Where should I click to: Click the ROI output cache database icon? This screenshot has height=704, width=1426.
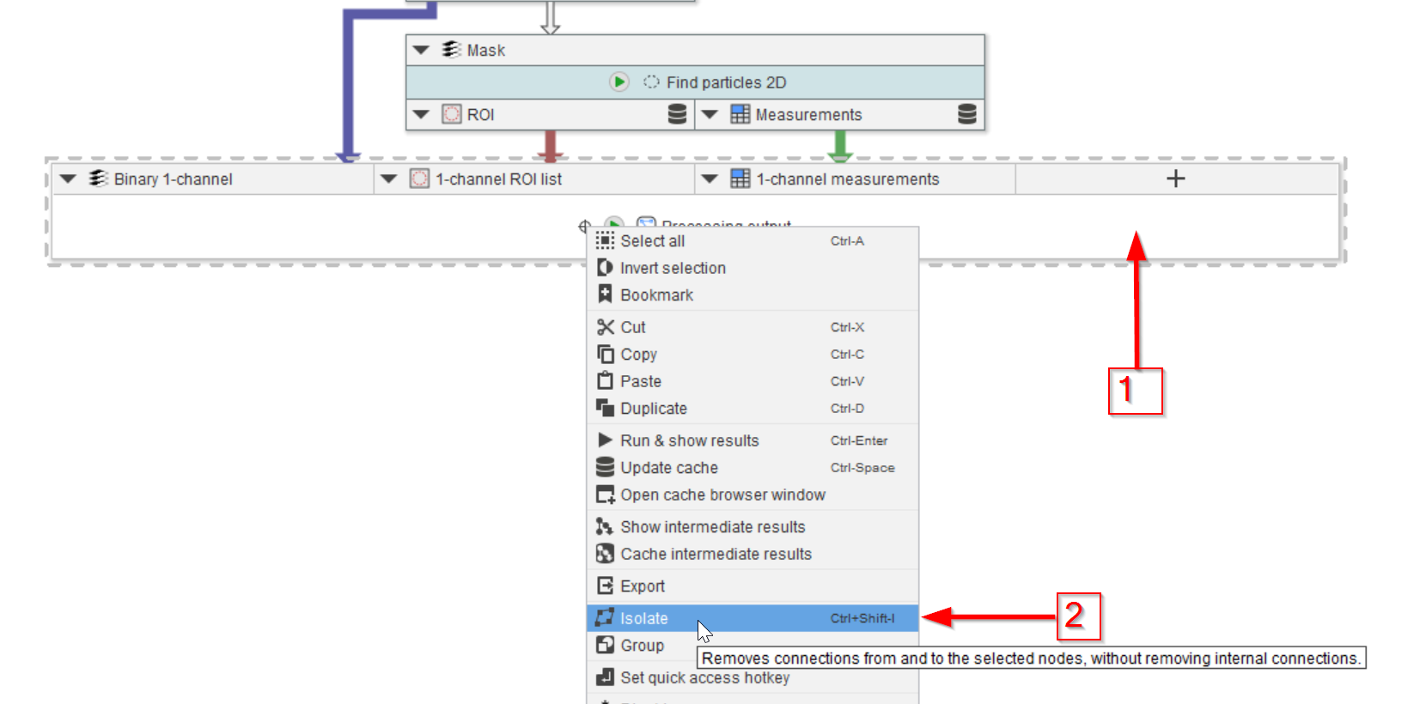point(677,114)
